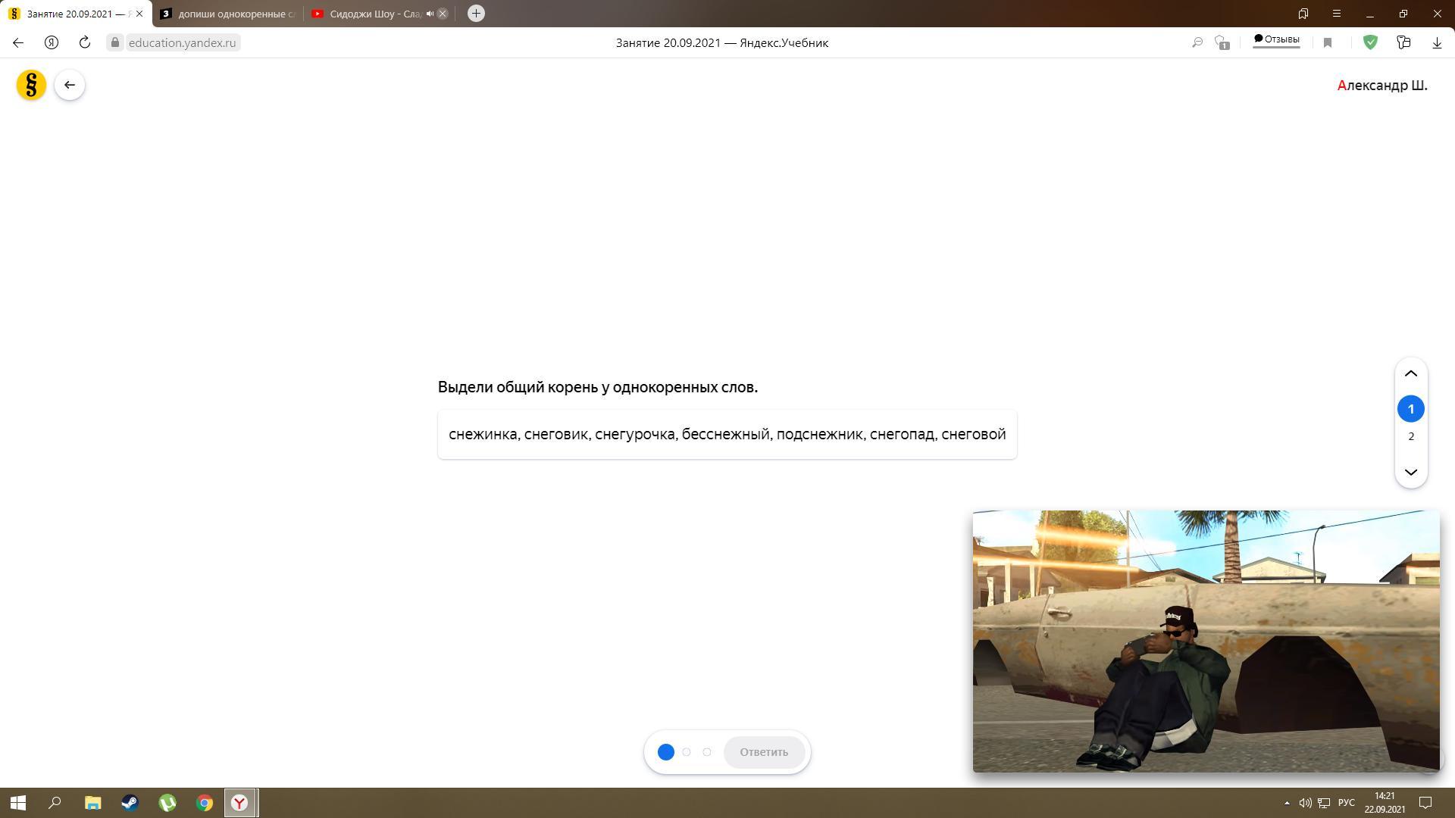Show hidden tray icons arrow
The image size is (1455, 818).
point(1287,803)
